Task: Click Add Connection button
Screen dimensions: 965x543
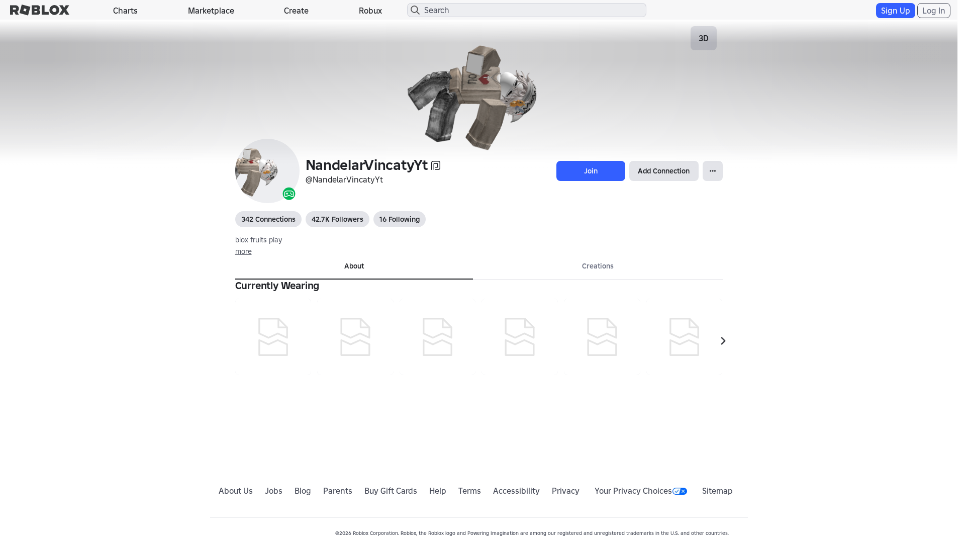Action: (x=663, y=171)
